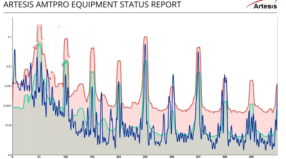Click y-axis label 0.0001
286x159 pixels.
pyautogui.click(x=8, y=106)
